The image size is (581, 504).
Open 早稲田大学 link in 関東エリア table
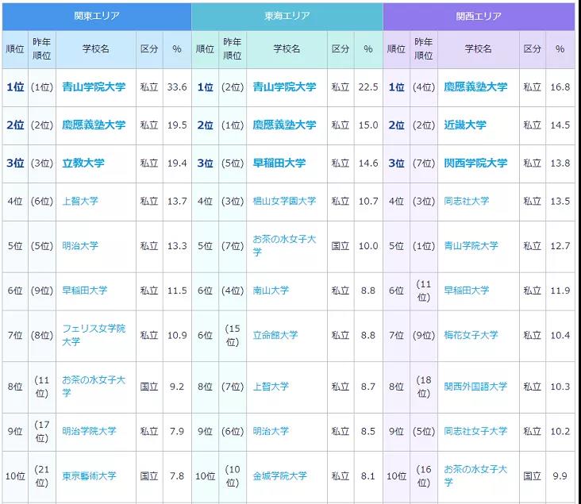[84, 290]
